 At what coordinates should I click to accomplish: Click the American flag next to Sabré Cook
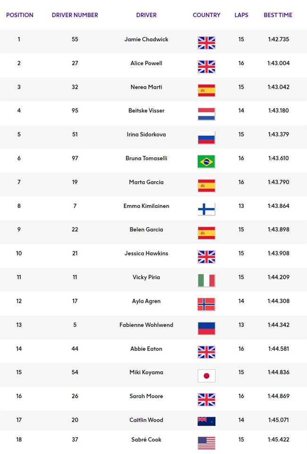tap(206, 443)
